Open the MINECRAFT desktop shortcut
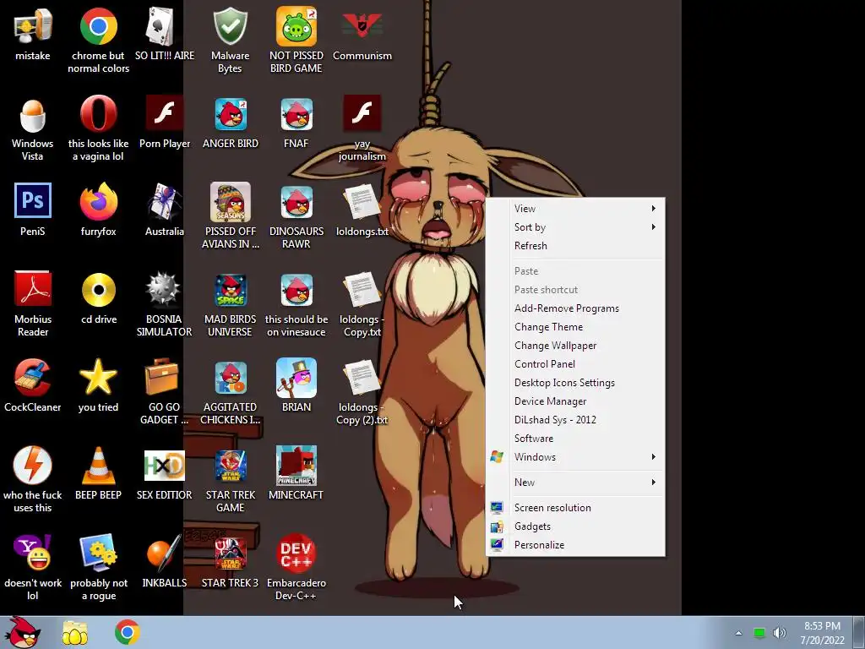 click(296, 466)
